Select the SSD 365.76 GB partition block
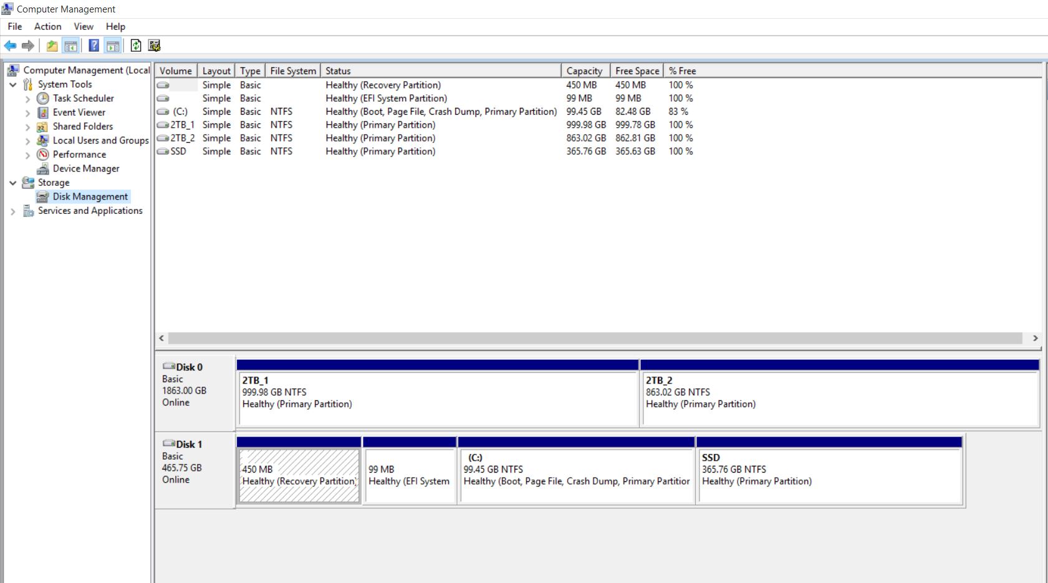This screenshot has width=1048, height=583. (830, 470)
